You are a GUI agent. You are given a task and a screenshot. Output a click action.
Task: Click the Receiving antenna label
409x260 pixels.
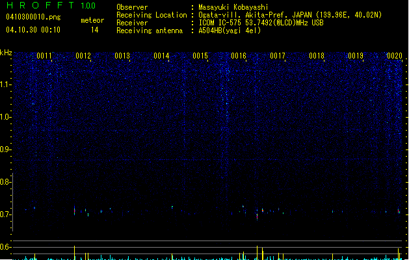[x=150, y=31]
